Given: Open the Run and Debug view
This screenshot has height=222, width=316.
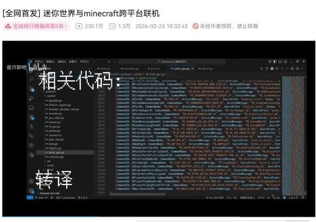Looking at the screenshot, I should 31,98.
